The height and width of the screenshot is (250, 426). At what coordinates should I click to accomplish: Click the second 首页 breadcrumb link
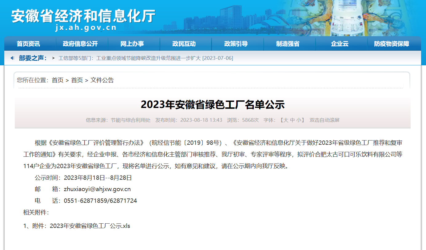point(77,80)
